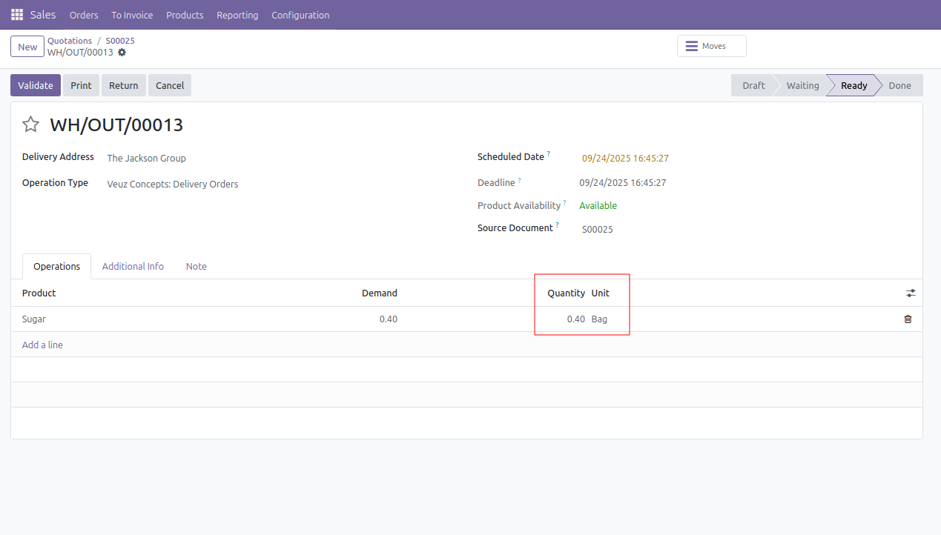Open the optional columns settings icon
The width and height of the screenshot is (941, 535).
click(911, 293)
